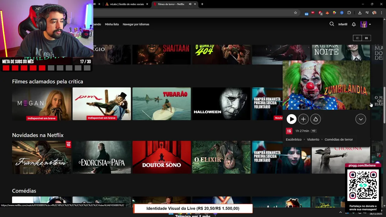Go to Minha lista
This screenshot has width=386, height=217.
[x=112, y=24]
